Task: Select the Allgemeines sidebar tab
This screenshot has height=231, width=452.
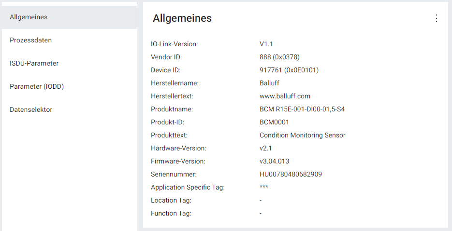Action: pos(29,17)
